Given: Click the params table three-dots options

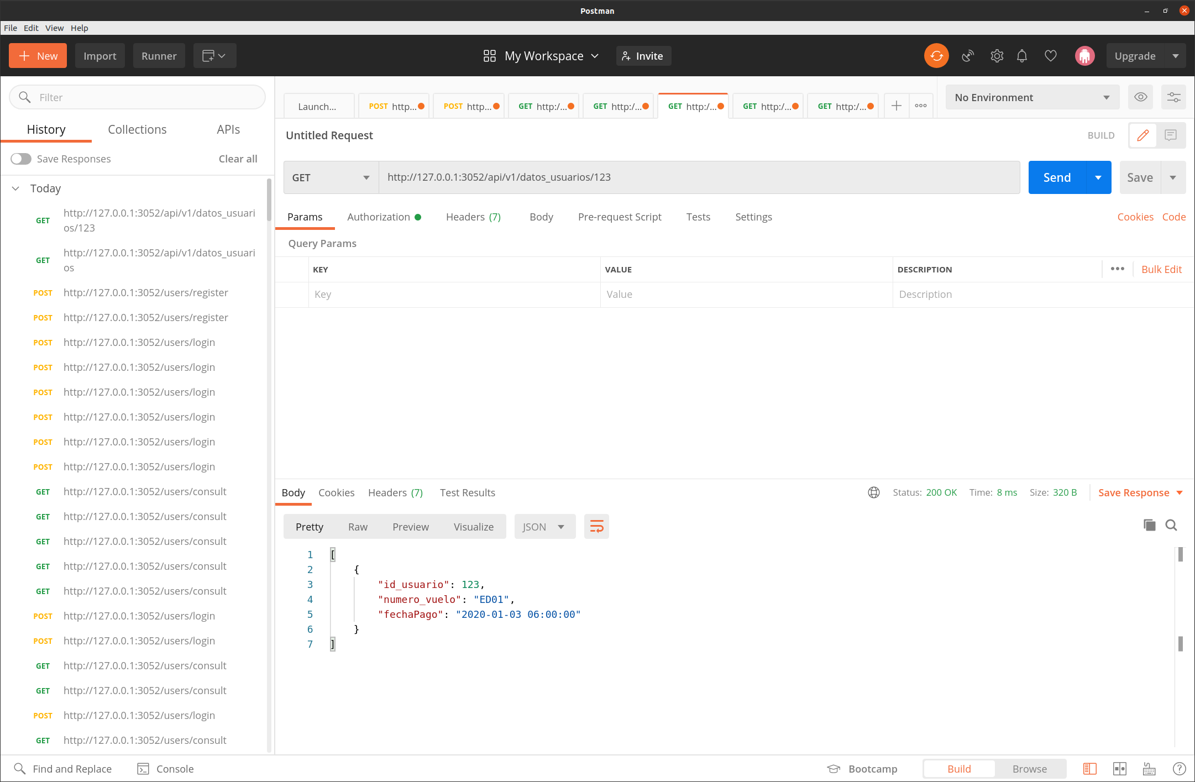Looking at the screenshot, I should click(1118, 269).
